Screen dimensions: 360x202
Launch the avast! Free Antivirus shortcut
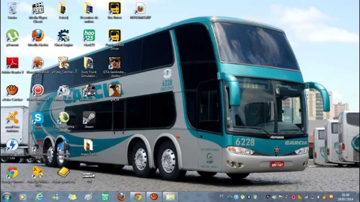12,121
